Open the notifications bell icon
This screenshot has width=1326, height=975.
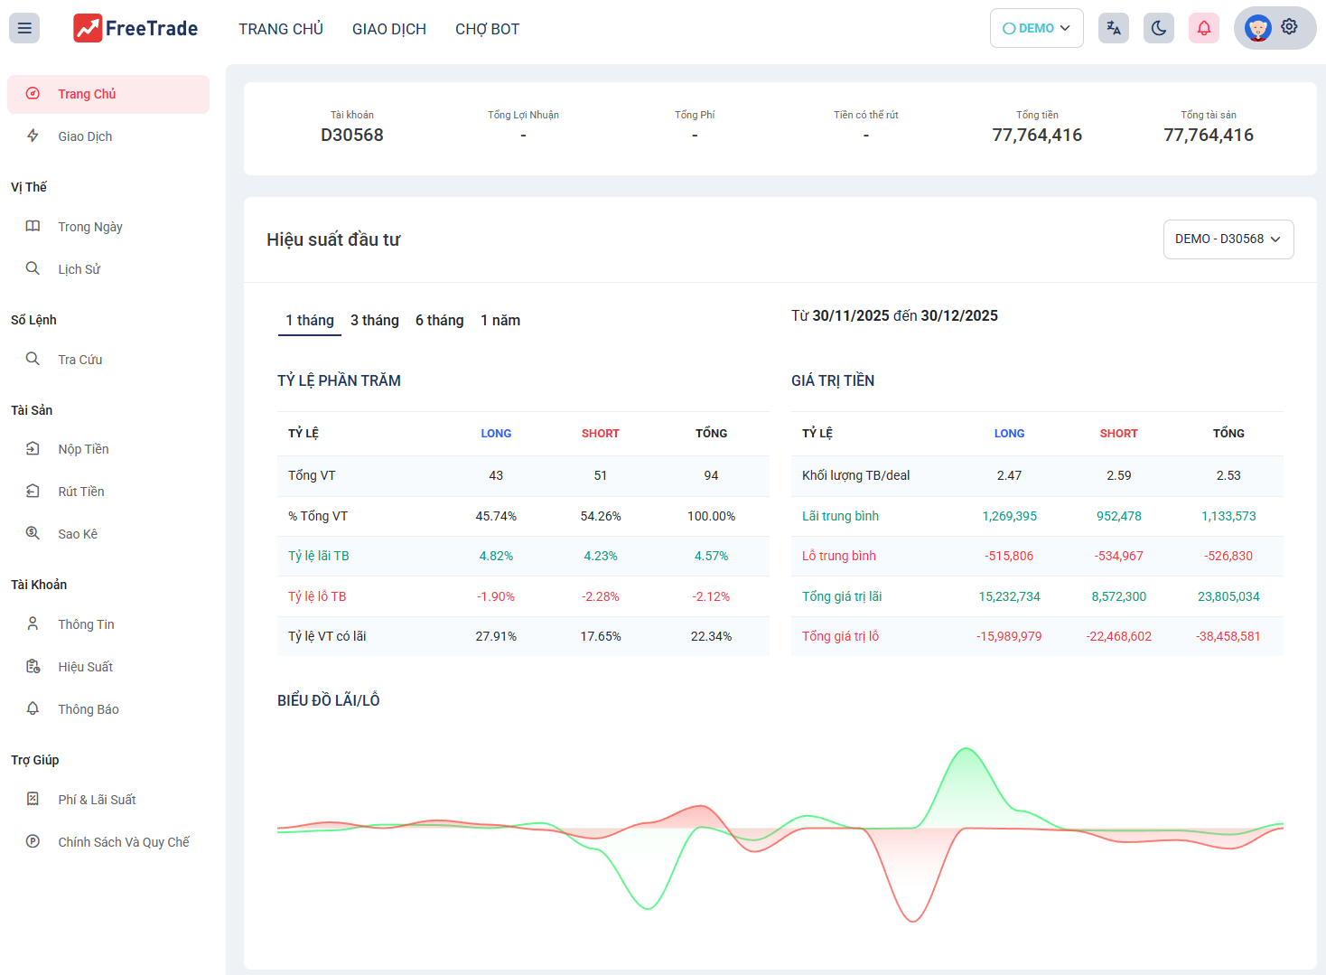(1203, 29)
